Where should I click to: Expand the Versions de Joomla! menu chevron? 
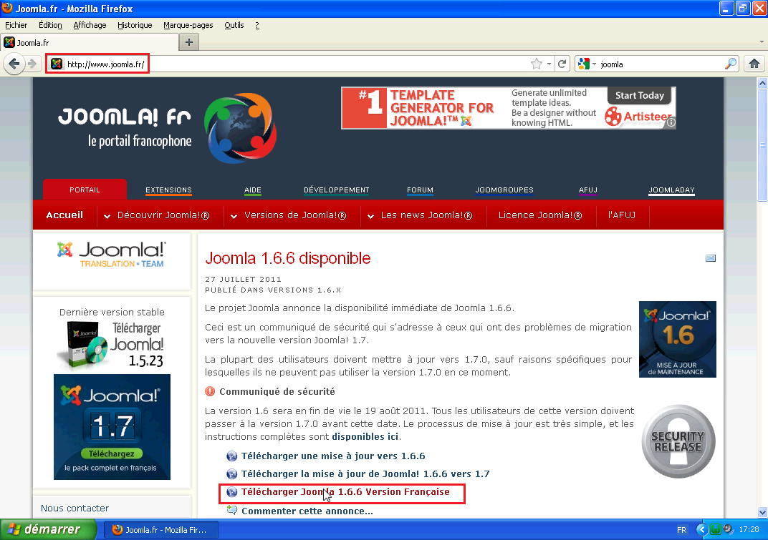click(234, 216)
